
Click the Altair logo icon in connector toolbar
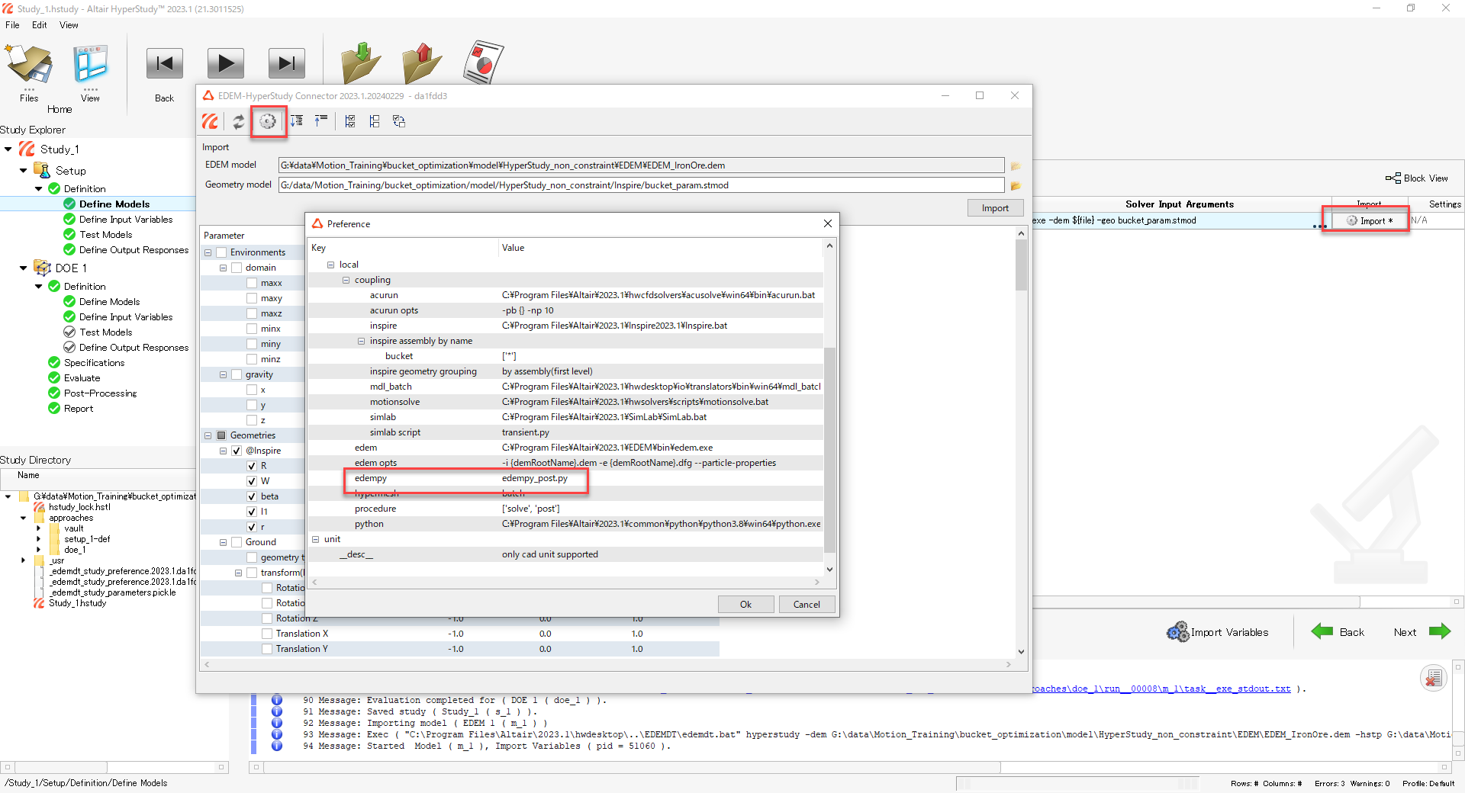pos(210,121)
